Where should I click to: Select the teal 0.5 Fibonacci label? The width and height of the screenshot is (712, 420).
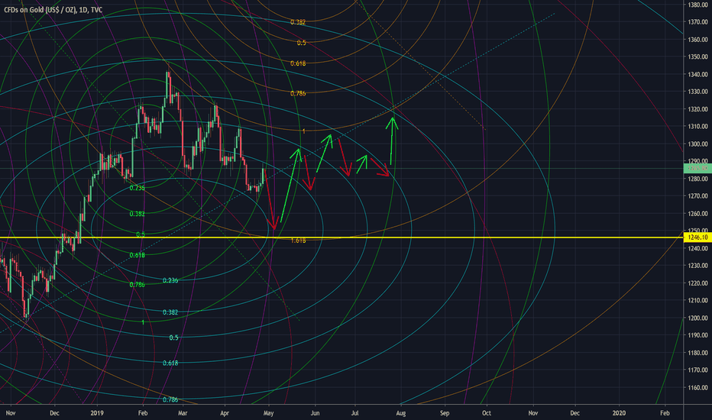point(173,338)
